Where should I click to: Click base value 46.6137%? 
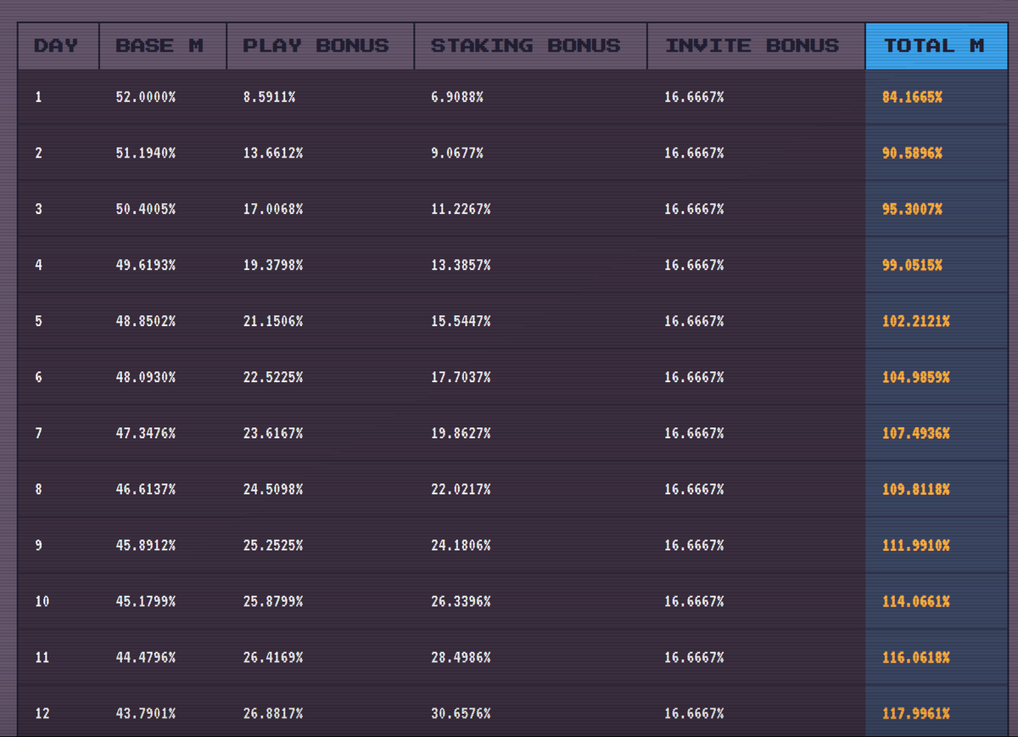(x=146, y=490)
